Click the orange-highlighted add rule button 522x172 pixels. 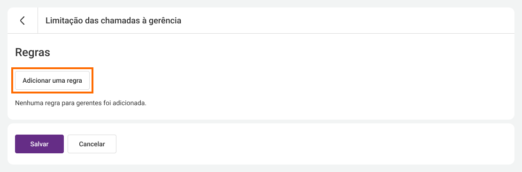click(52, 80)
